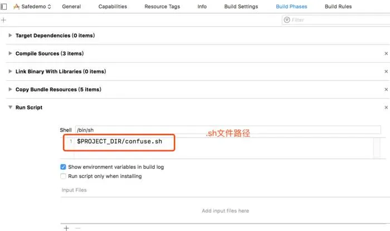Expand the Target Dependencies section
This screenshot has height=231, width=390.
10,35
